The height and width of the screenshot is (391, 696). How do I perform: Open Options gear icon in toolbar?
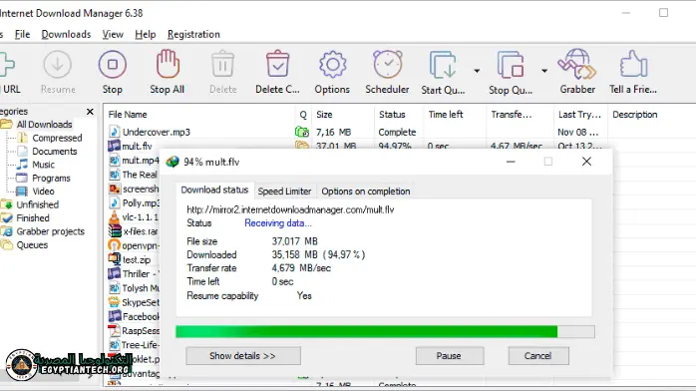(332, 65)
